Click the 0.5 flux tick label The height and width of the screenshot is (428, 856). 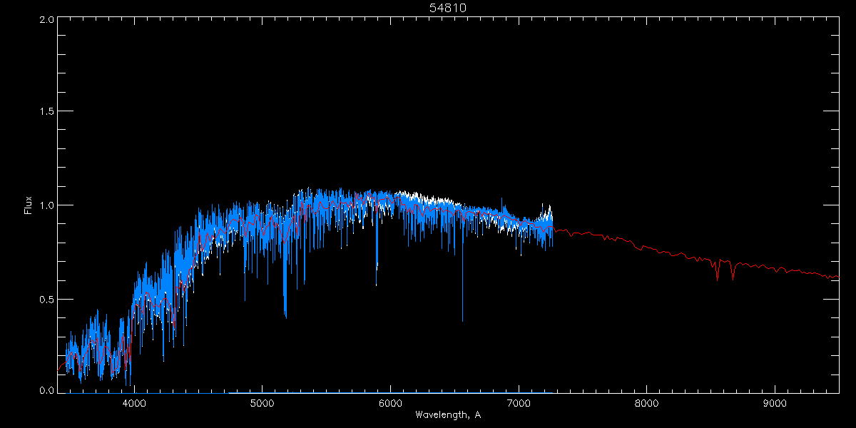click(x=46, y=299)
